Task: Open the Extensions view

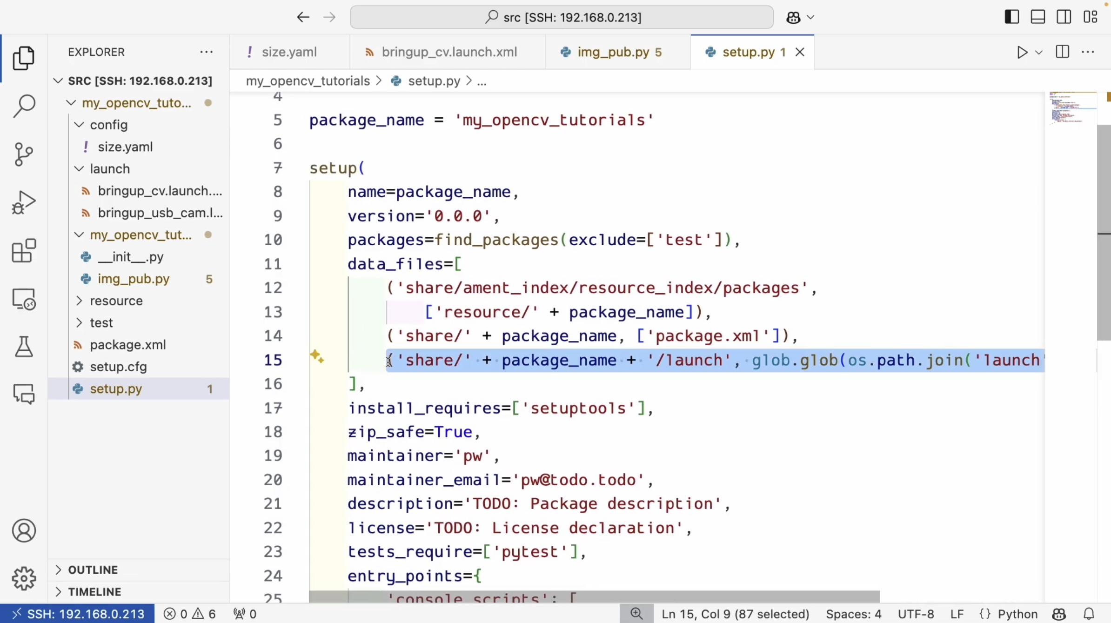Action: [x=23, y=251]
